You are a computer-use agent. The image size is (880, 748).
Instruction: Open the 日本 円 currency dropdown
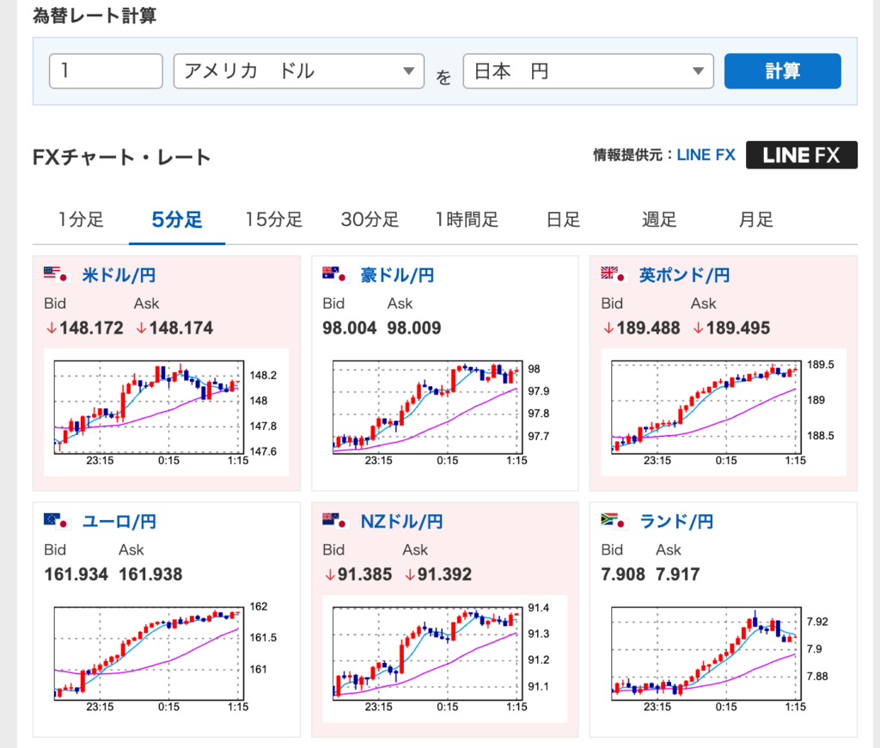[x=588, y=71]
